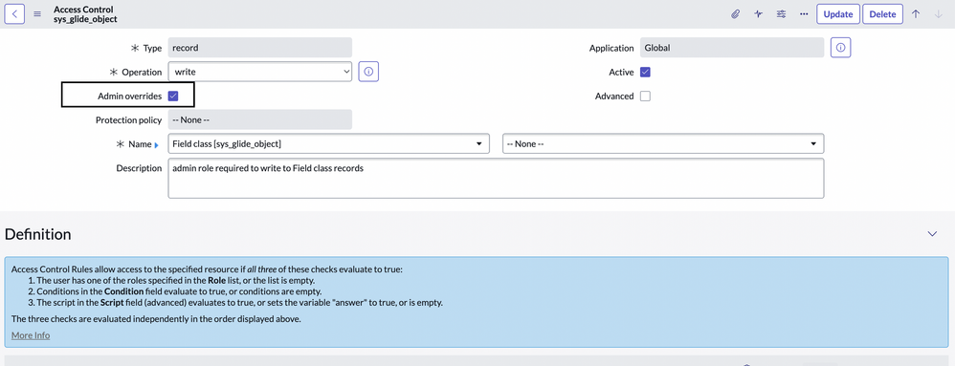Viewport: 955px width, 366px height.
Task: Click the Type field showing record
Action: 260,48
